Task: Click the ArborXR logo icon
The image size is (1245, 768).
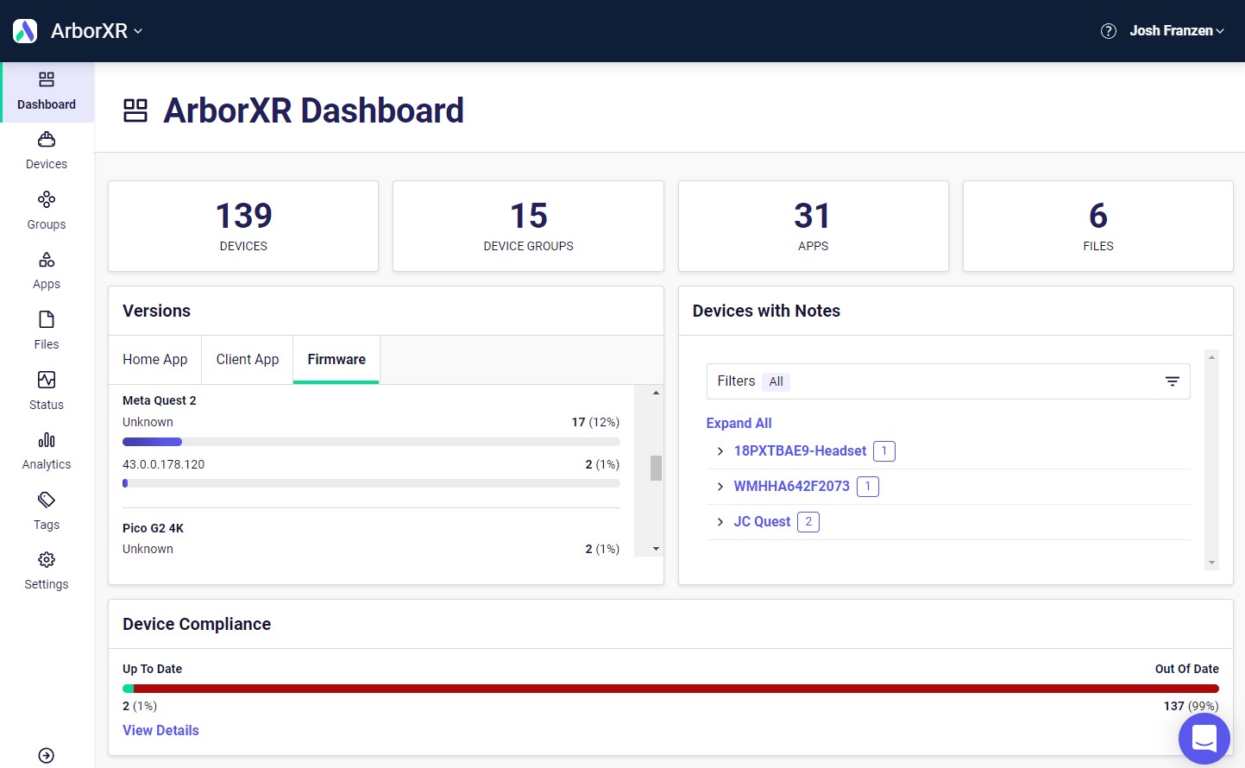Action: click(x=25, y=31)
